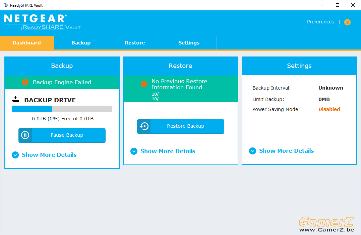Open the Settings tab
The image size is (361, 235).
tap(189, 43)
